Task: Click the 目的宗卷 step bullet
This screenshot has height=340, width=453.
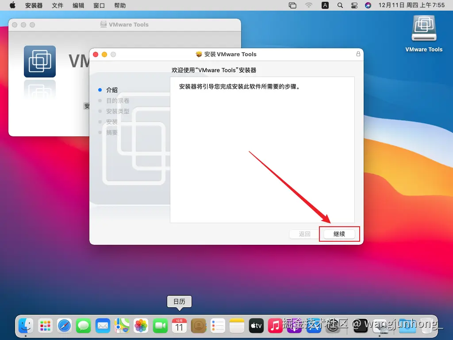Action: (101, 100)
